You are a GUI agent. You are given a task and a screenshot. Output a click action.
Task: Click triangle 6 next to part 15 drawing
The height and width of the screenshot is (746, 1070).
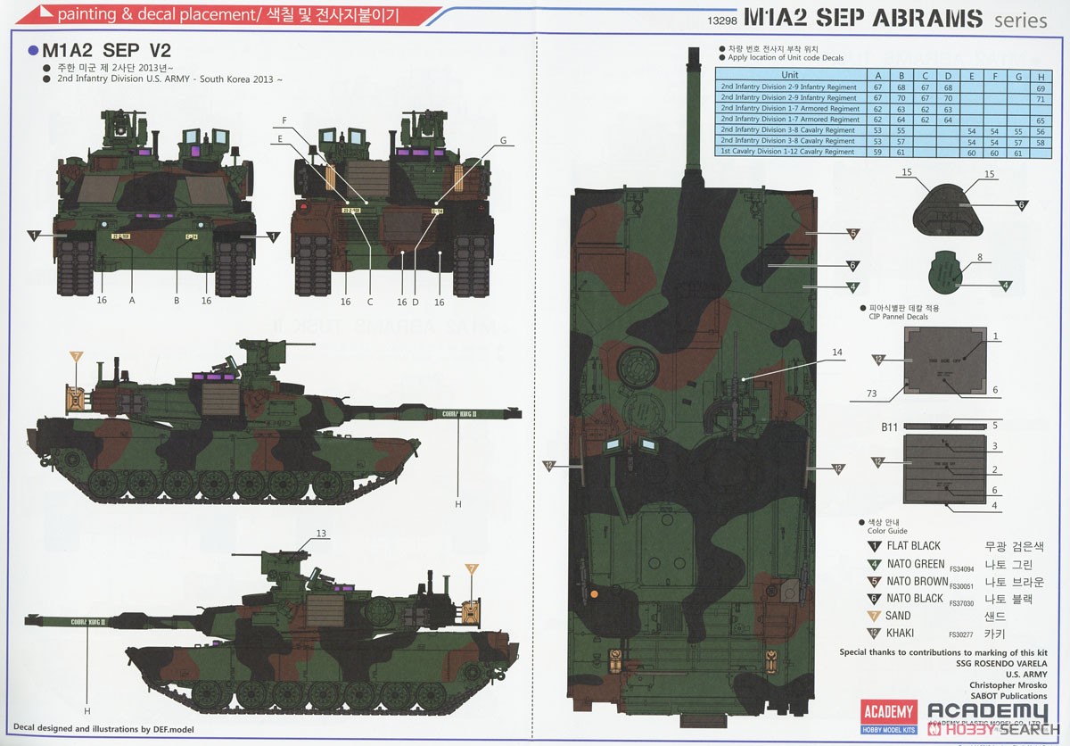coord(1022,204)
